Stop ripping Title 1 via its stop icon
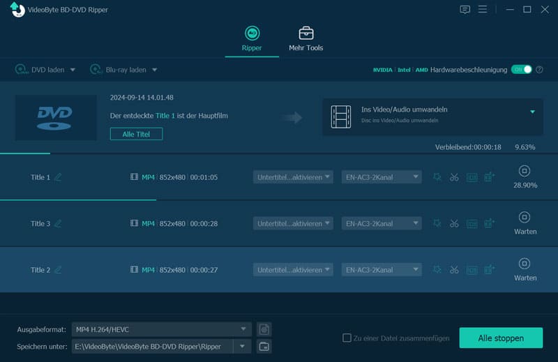 (x=525, y=171)
